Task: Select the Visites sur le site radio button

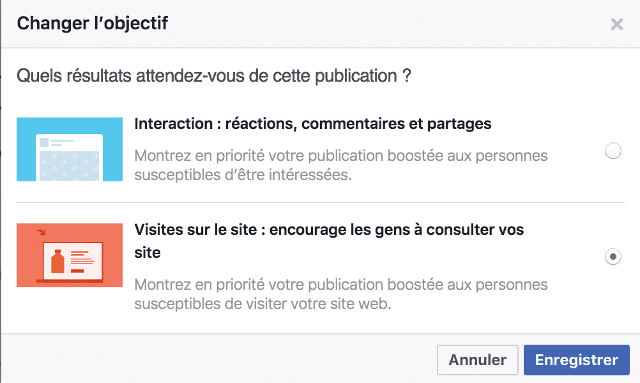Action: coord(613,257)
